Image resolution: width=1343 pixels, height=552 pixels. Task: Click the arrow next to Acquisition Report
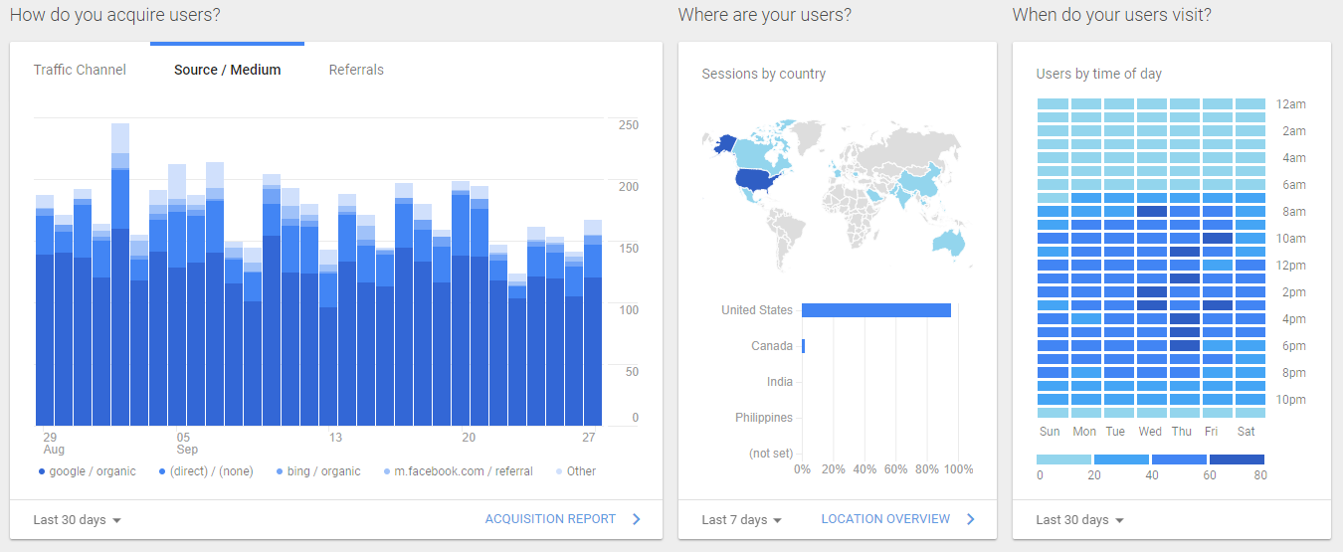(x=636, y=519)
